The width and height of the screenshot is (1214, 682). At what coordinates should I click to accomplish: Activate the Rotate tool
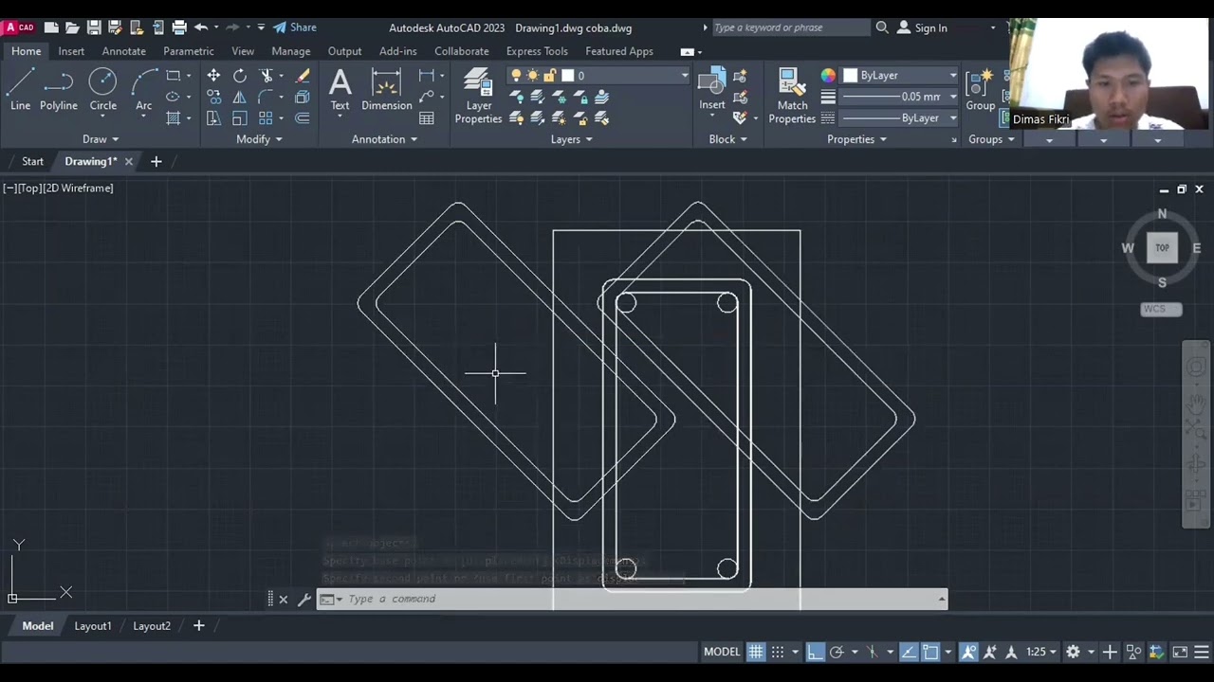pos(240,76)
